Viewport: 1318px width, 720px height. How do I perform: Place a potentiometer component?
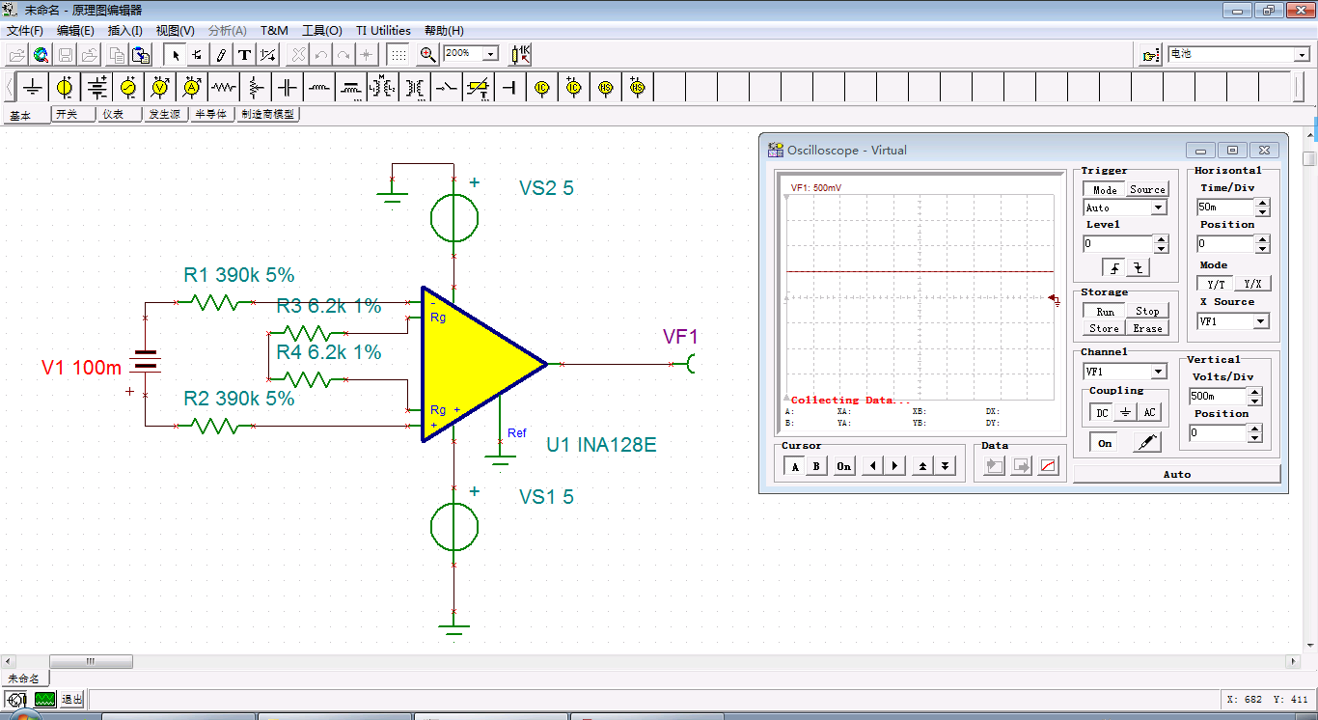point(256,88)
